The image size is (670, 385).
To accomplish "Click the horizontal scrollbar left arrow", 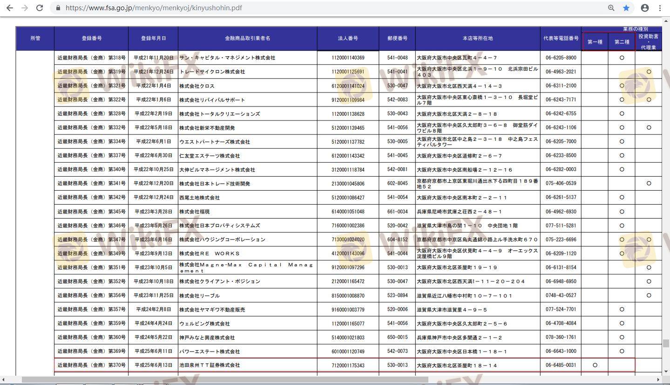I will [4, 380].
